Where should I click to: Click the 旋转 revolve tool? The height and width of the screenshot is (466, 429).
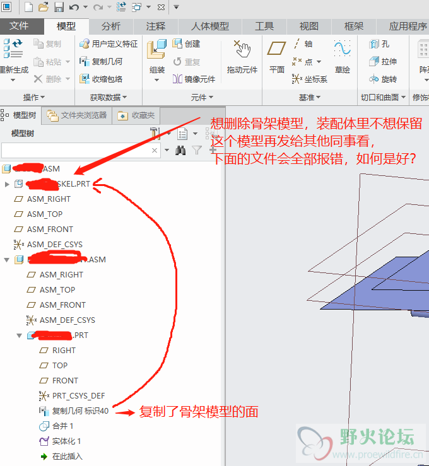click(383, 79)
